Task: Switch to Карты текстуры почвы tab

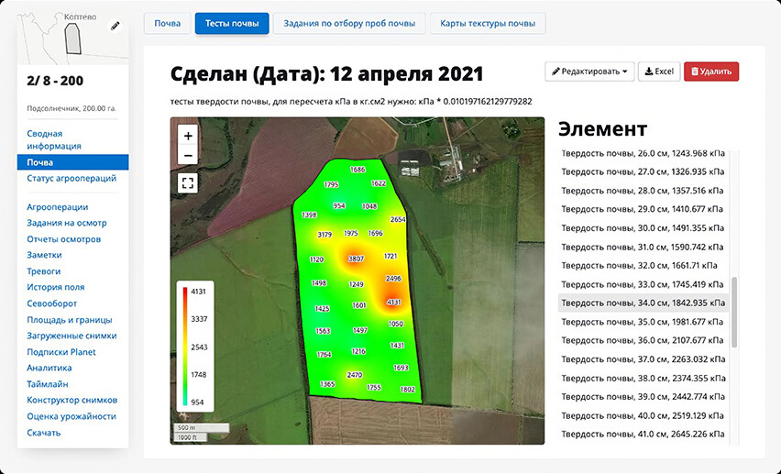Action: pyautogui.click(x=488, y=24)
